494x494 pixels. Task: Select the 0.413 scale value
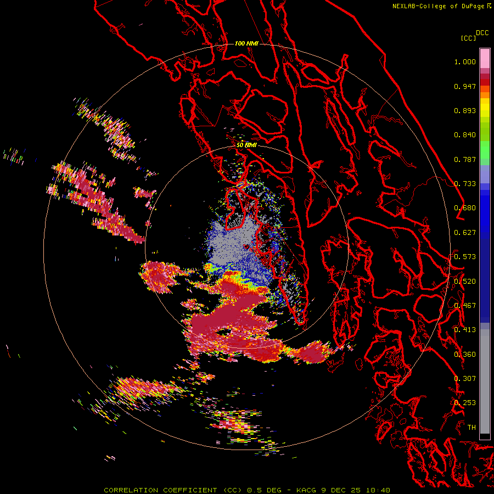point(465,330)
